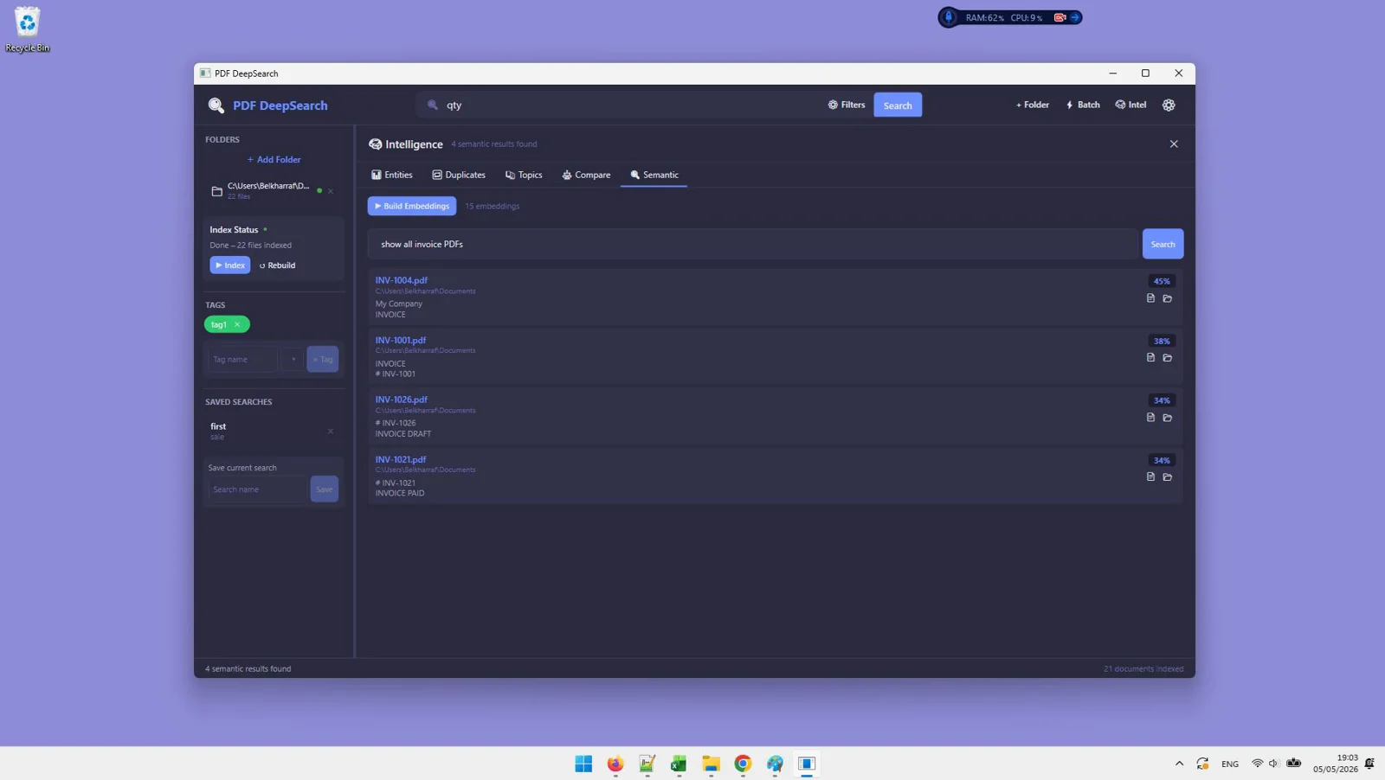Click the + Tag button

click(x=323, y=359)
